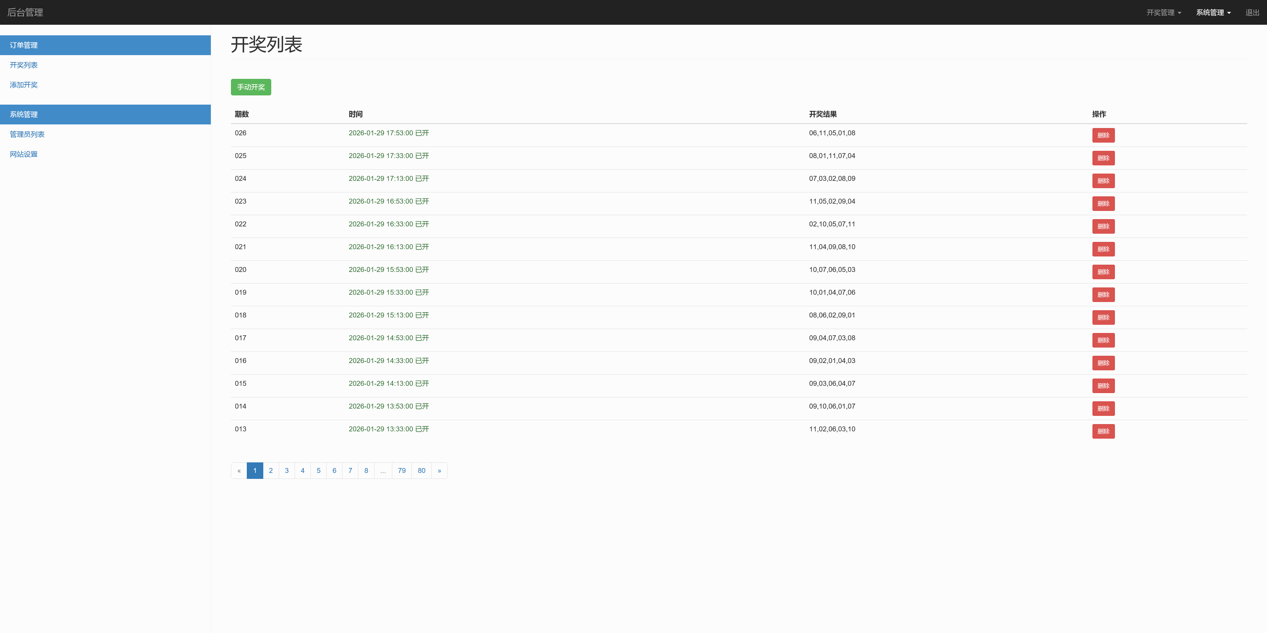Select page 5 in pagination
Image resolution: width=1267 pixels, height=633 pixels.
tap(318, 471)
